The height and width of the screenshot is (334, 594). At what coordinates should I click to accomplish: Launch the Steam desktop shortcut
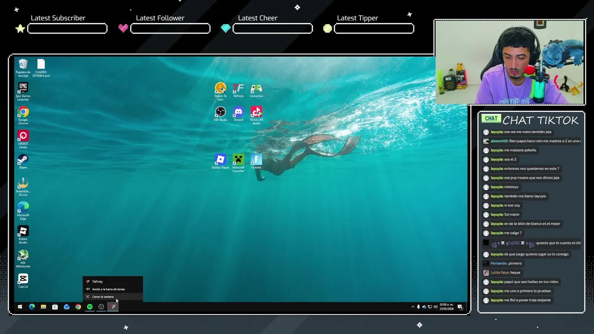tap(23, 162)
